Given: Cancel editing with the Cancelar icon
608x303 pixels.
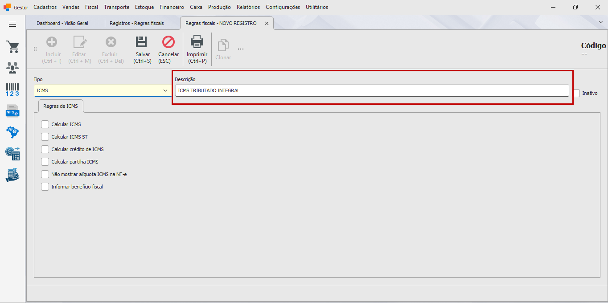Looking at the screenshot, I should pos(168,42).
